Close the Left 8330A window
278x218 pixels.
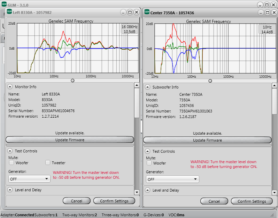(137, 12)
